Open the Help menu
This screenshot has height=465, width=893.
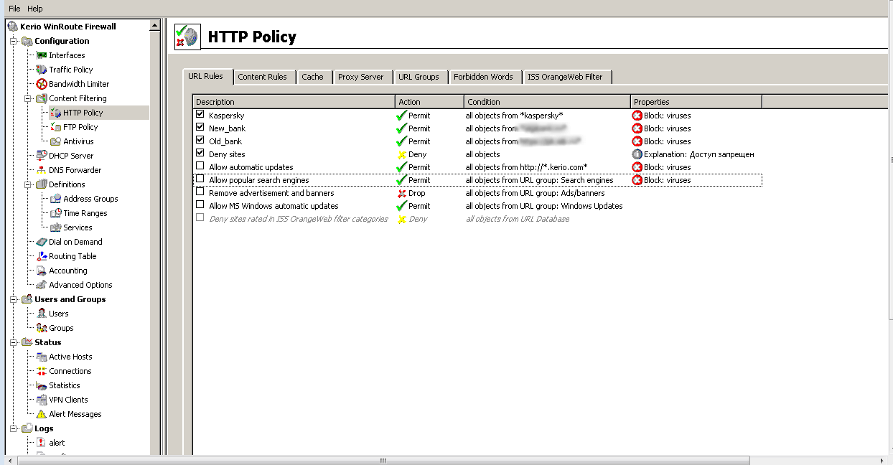click(x=35, y=9)
